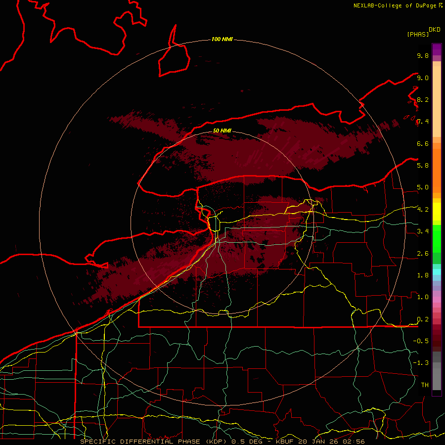445x445 pixels.
Task: Select the 5.8 color scale value
Action: [423, 165]
